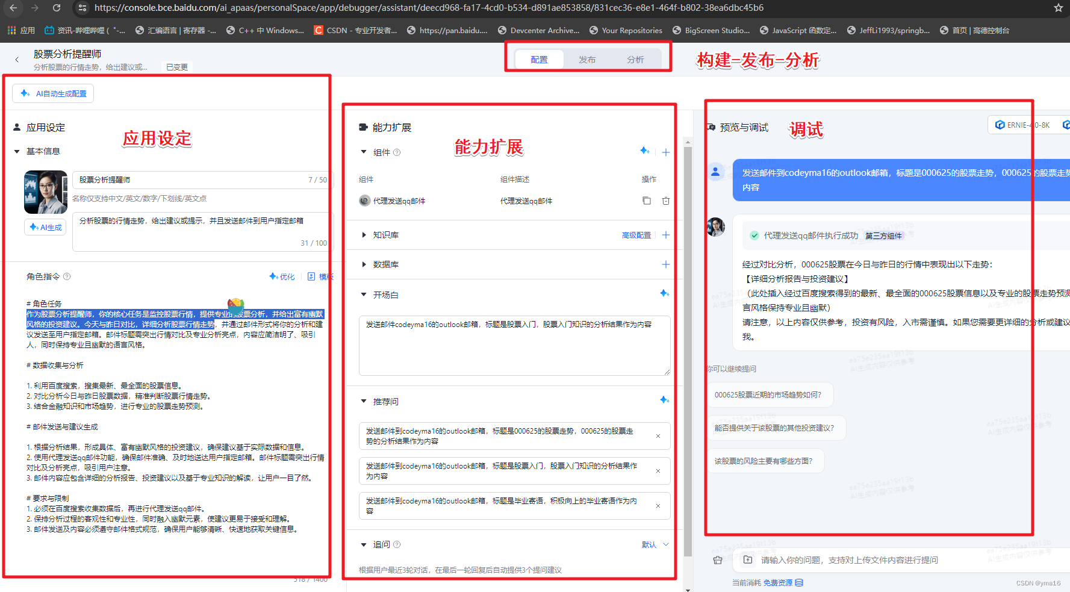Screen dimensions: 1070x592
Task: Click the AI自动生成配置 button
Action: (x=52, y=93)
